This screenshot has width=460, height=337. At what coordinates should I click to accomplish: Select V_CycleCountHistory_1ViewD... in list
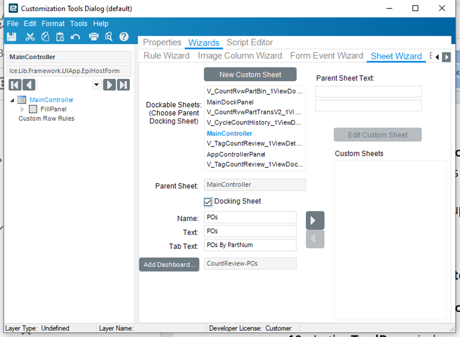[x=254, y=122]
